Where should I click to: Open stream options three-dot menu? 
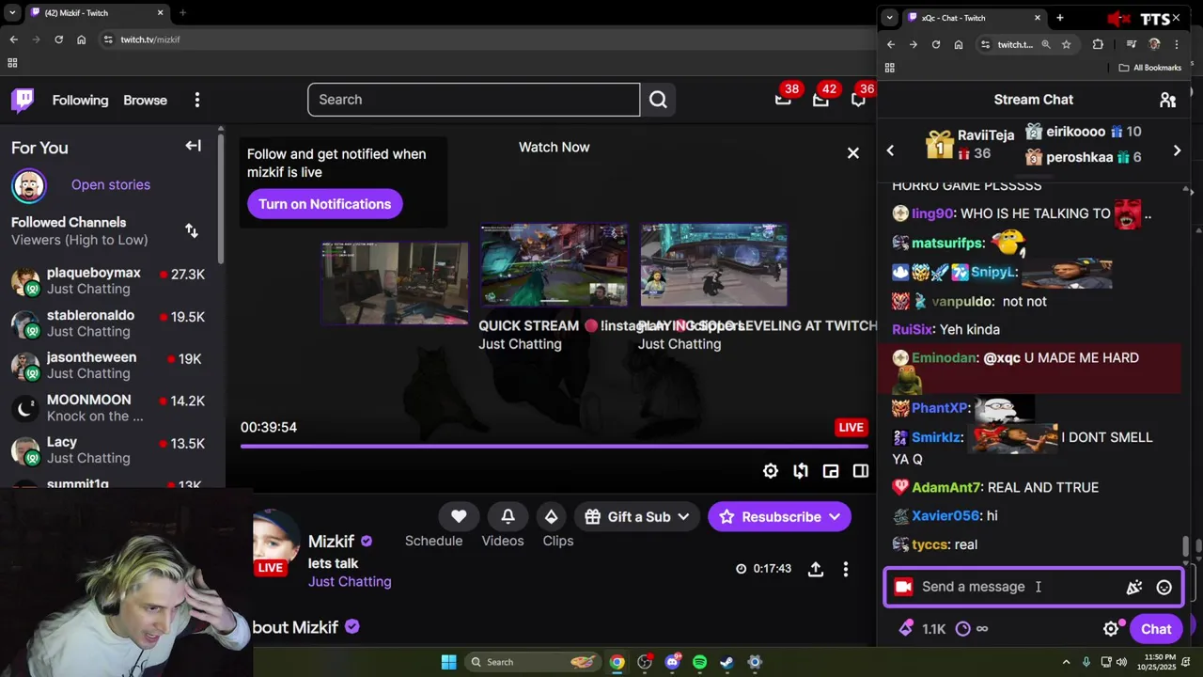click(846, 569)
